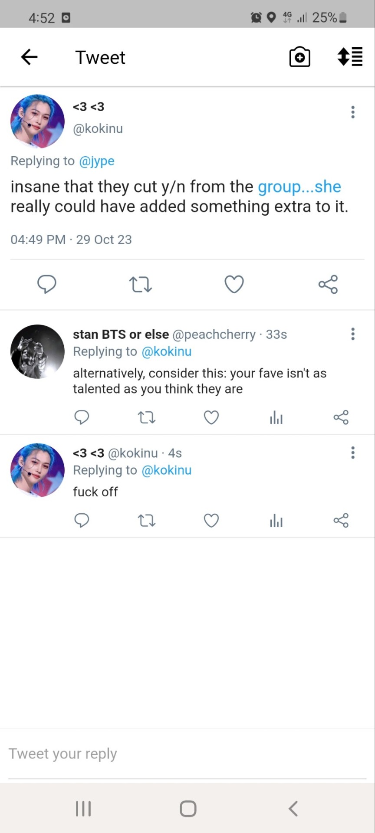Share the 'fuck off' reply
Screen dimensions: 375x833
tap(341, 520)
